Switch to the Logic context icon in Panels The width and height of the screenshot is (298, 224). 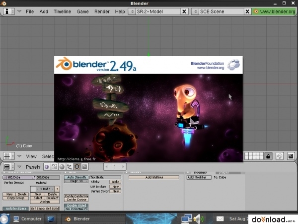pyautogui.click(x=47, y=167)
